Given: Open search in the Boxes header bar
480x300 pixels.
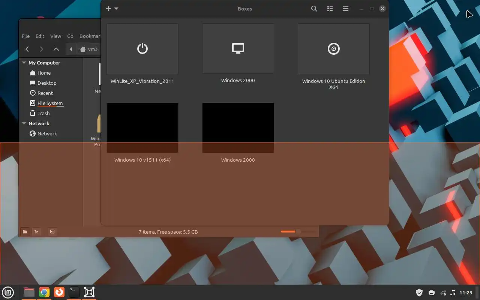Looking at the screenshot, I should pyautogui.click(x=314, y=9).
